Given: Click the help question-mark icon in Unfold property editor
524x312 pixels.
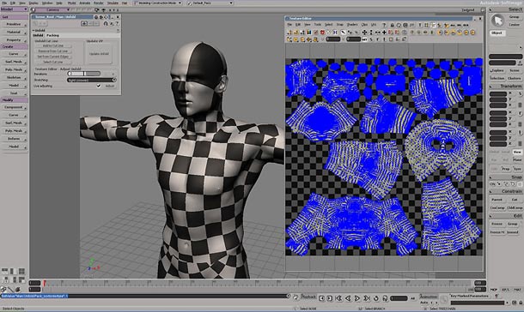Looking at the screenshot, I should pos(117,24).
